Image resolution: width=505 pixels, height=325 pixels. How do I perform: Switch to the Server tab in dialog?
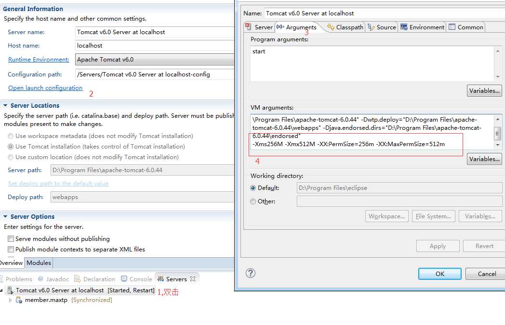pos(259,27)
